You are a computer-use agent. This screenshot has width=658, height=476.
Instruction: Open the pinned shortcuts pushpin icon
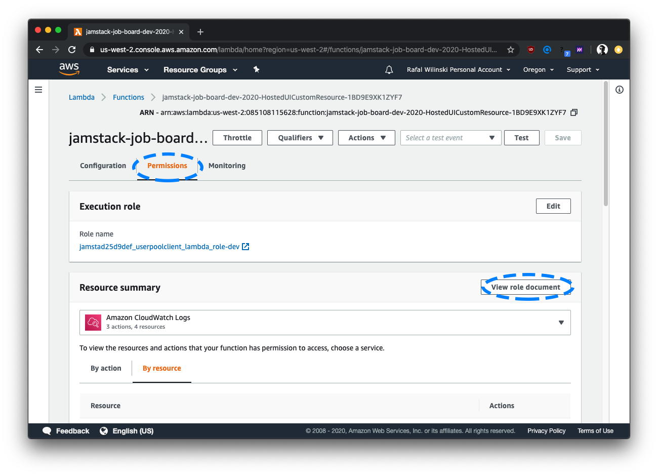(x=257, y=69)
